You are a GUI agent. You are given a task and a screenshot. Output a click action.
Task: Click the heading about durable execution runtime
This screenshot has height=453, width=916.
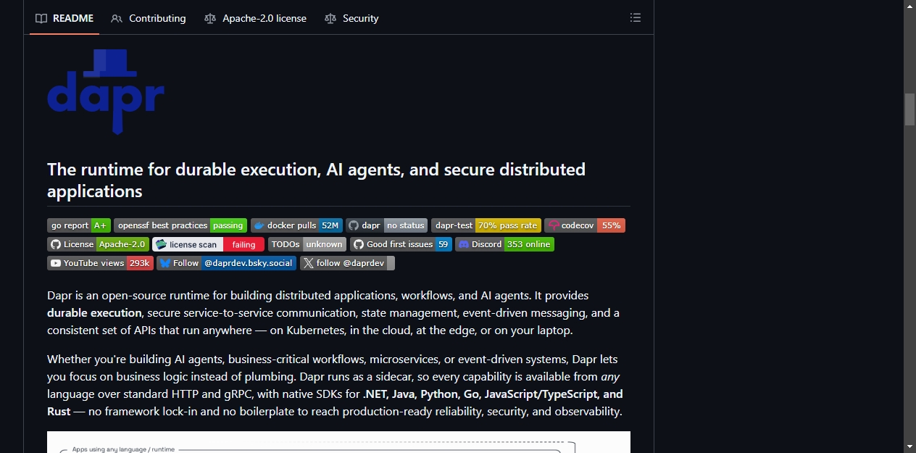tap(316, 180)
